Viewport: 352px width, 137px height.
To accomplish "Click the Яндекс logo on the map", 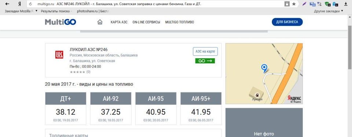I will pyautogui.click(x=294, y=98).
